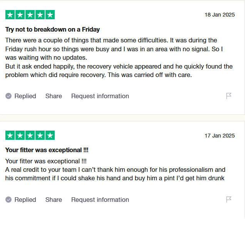This screenshot has width=245, height=245.
Task: Open Replied label under the fitter review
Action: point(25,200)
